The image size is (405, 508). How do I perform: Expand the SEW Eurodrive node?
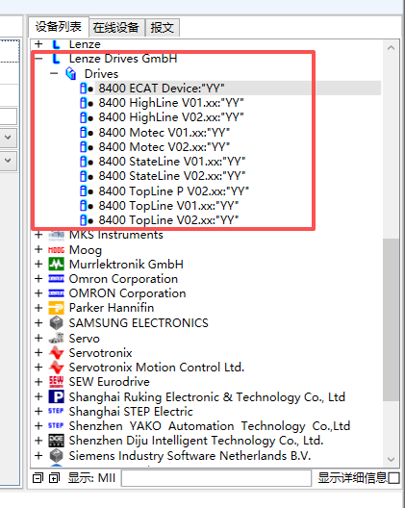38,382
